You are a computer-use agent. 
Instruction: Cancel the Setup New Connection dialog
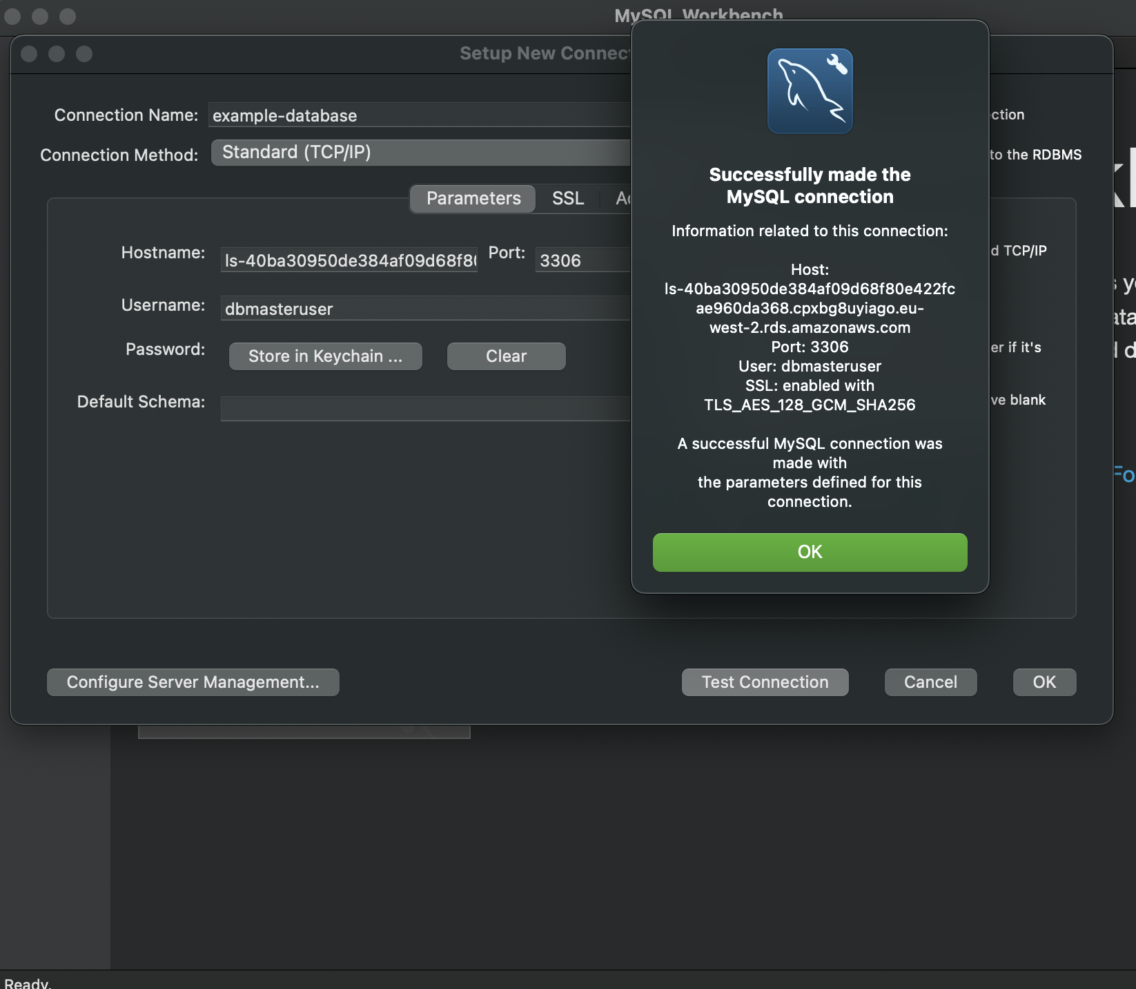930,682
